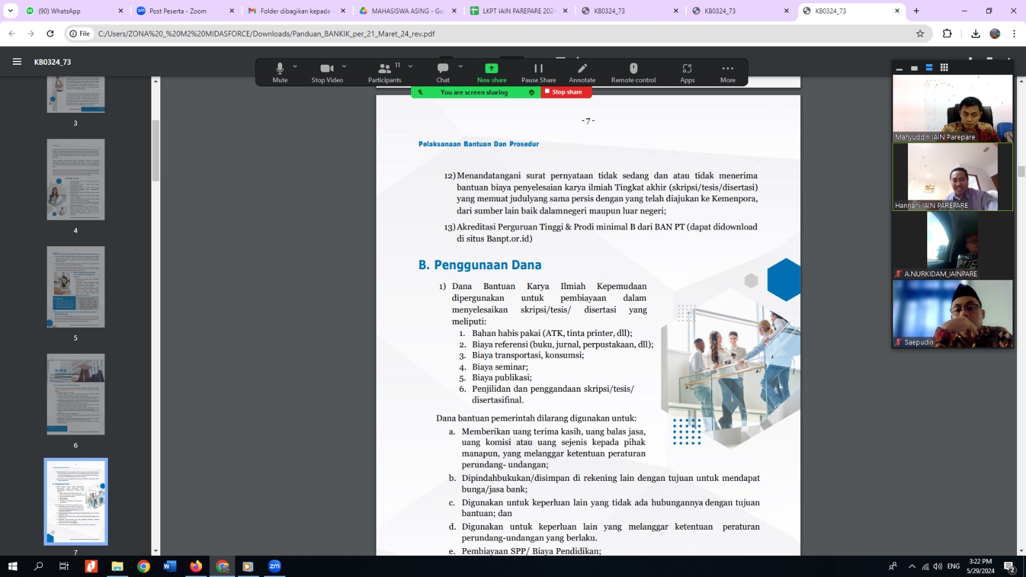
Task: Go back in browser history
Action: 12,33
